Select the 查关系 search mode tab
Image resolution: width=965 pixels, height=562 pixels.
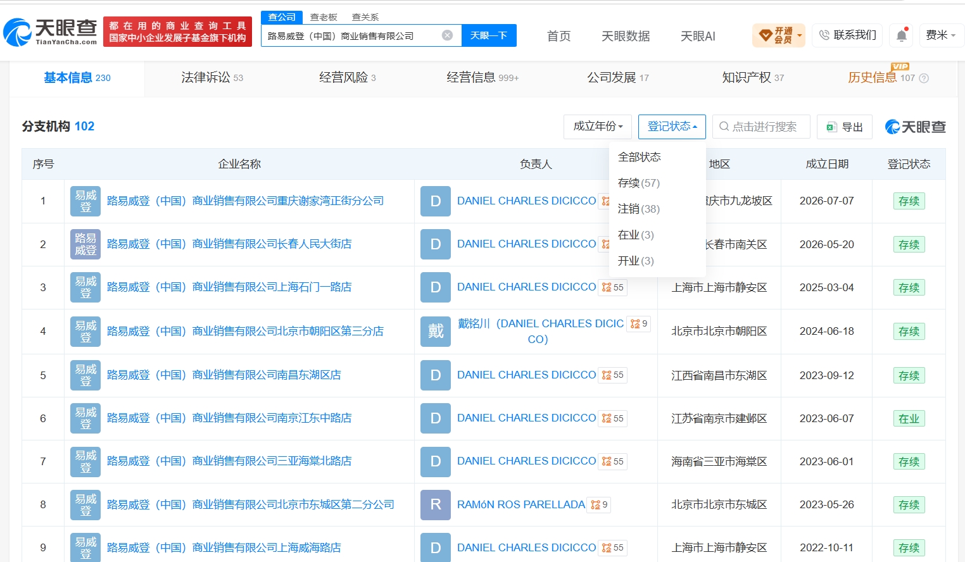click(365, 17)
